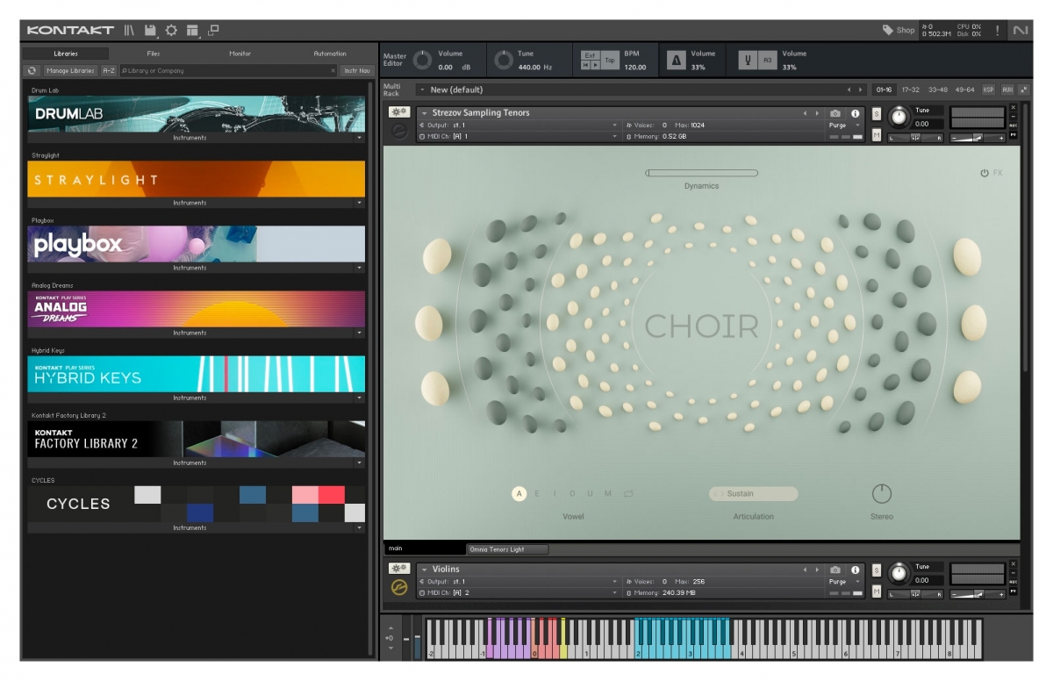
Task: Open Multi Rack New (default) dropdown
Action: point(423,90)
